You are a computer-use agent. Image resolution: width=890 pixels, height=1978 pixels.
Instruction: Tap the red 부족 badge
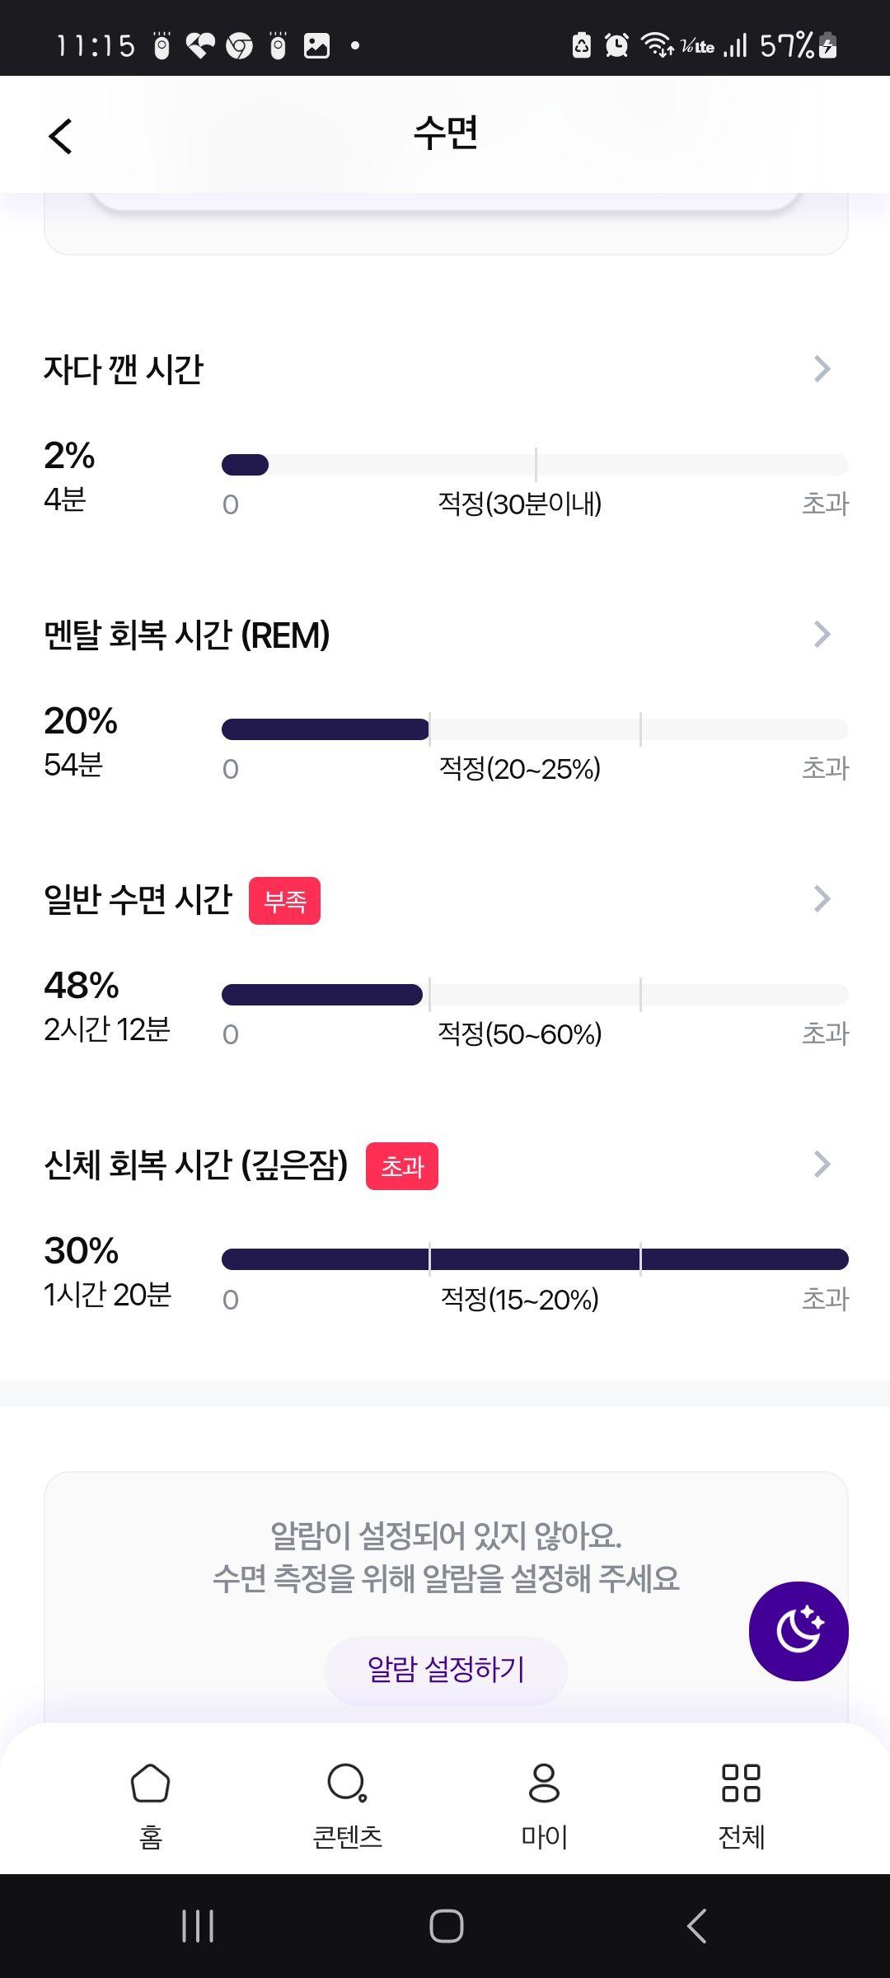click(284, 901)
